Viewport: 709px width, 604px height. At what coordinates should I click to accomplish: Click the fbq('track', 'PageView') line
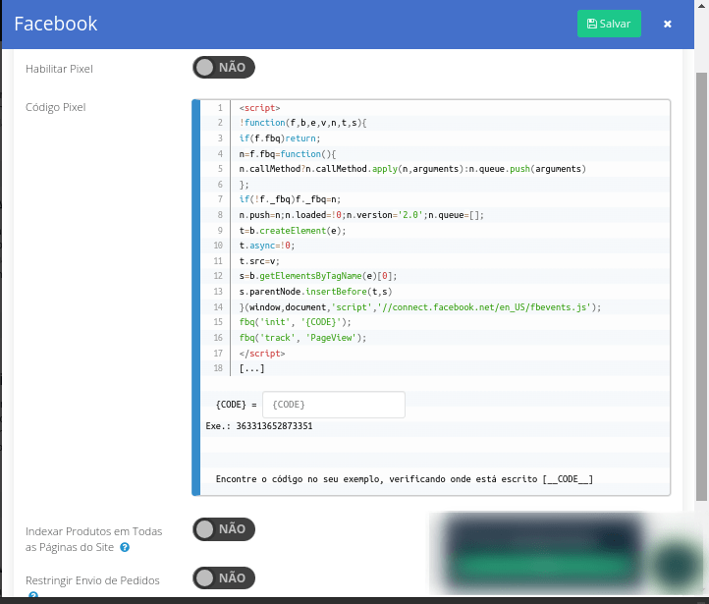pyautogui.click(x=302, y=337)
